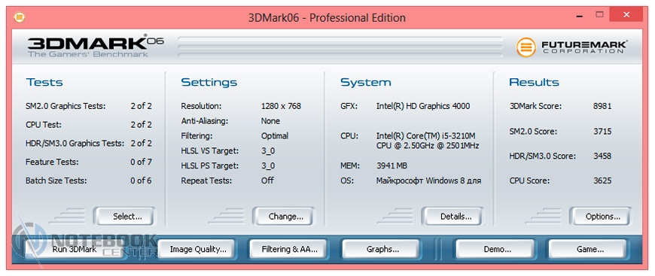Viewport: 655px width, 276px height.
Task: View system info via Details... button
Action: [x=452, y=217]
